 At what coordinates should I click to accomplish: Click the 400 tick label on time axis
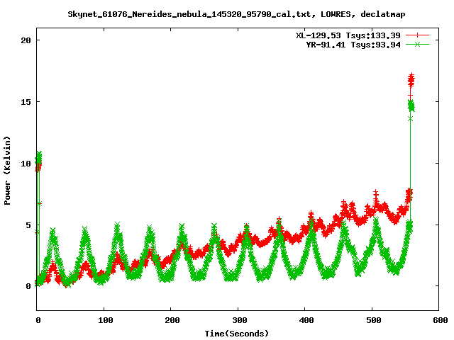306,320
